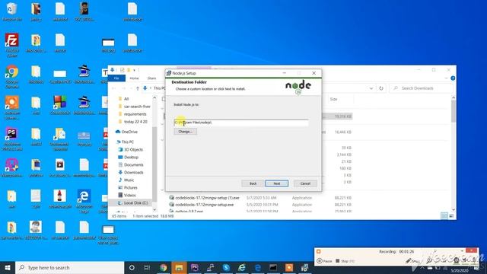This screenshot has height=274, width=487.
Task: Click the properties icon in Explorer title bar
Action: point(122,70)
